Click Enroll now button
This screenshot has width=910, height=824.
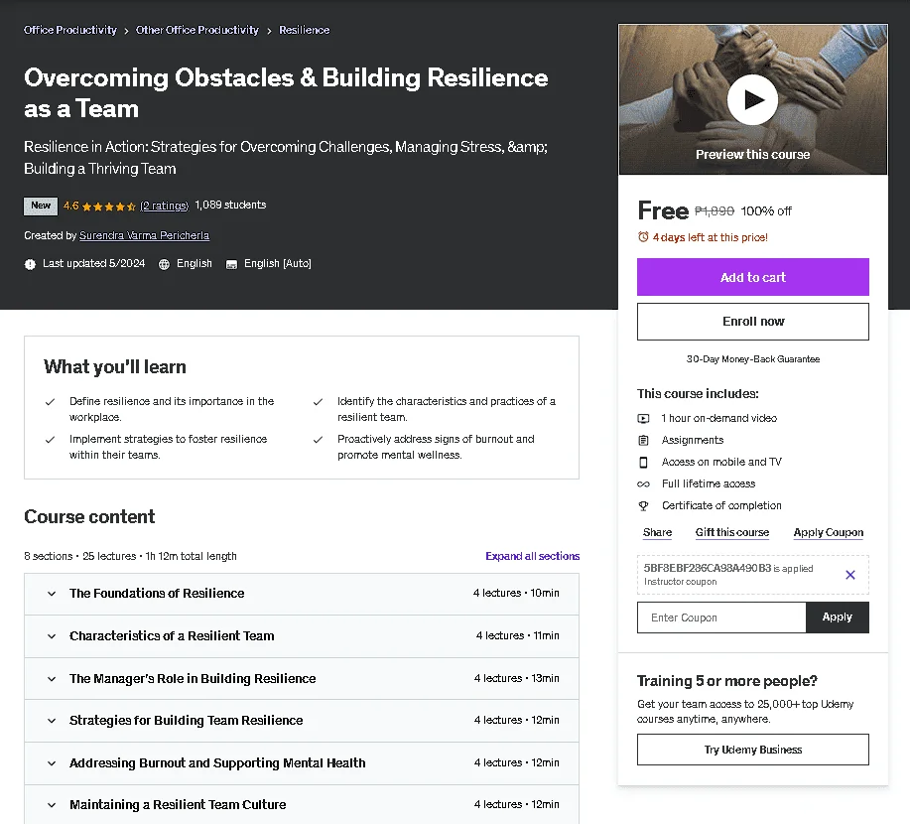tap(753, 321)
